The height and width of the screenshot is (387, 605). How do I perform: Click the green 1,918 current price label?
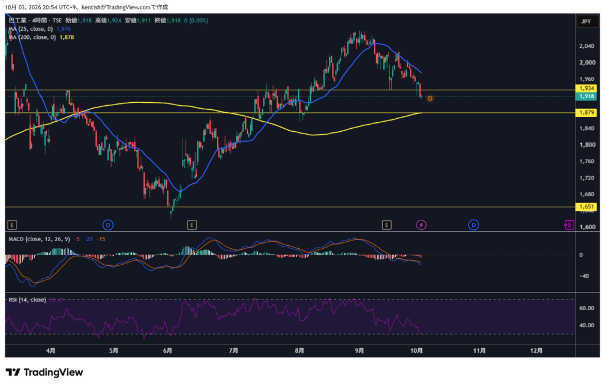587,96
